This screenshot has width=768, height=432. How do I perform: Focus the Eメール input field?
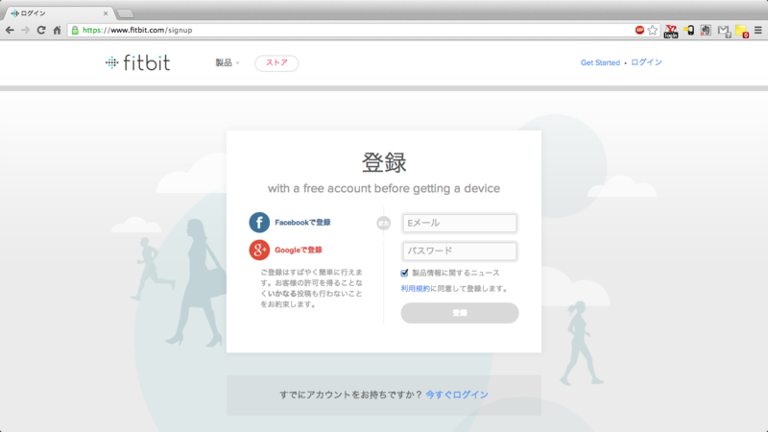pyautogui.click(x=460, y=223)
